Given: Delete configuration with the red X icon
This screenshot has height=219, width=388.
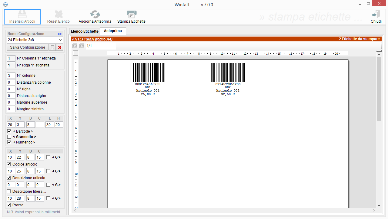Looking at the screenshot, I should [x=60, y=47].
